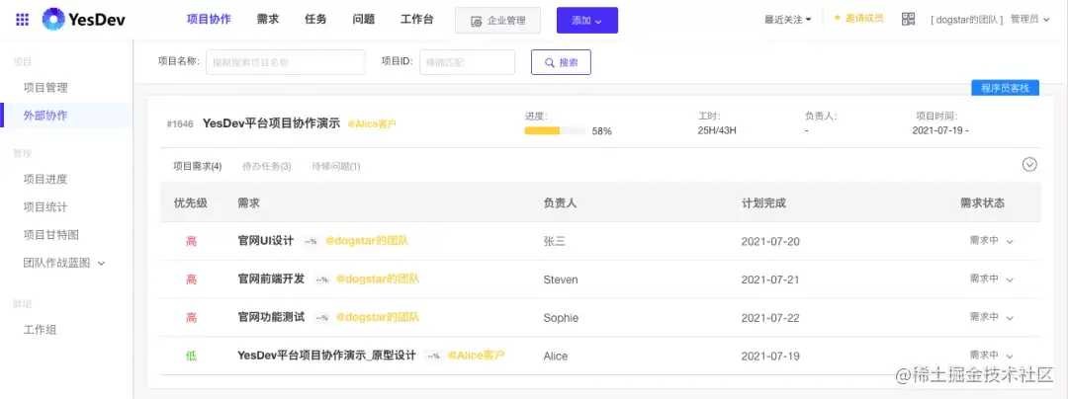Open requirement 官网前端开发
Viewport: 1068px width, 399px height.
point(271,279)
